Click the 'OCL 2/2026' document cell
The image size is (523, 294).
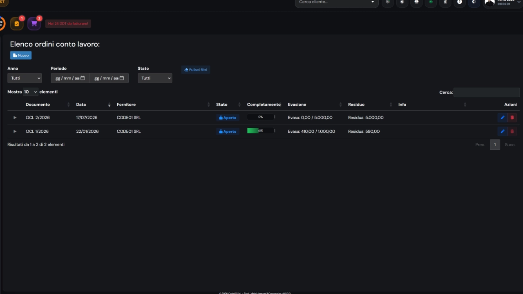pyautogui.click(x=38, y=118)
